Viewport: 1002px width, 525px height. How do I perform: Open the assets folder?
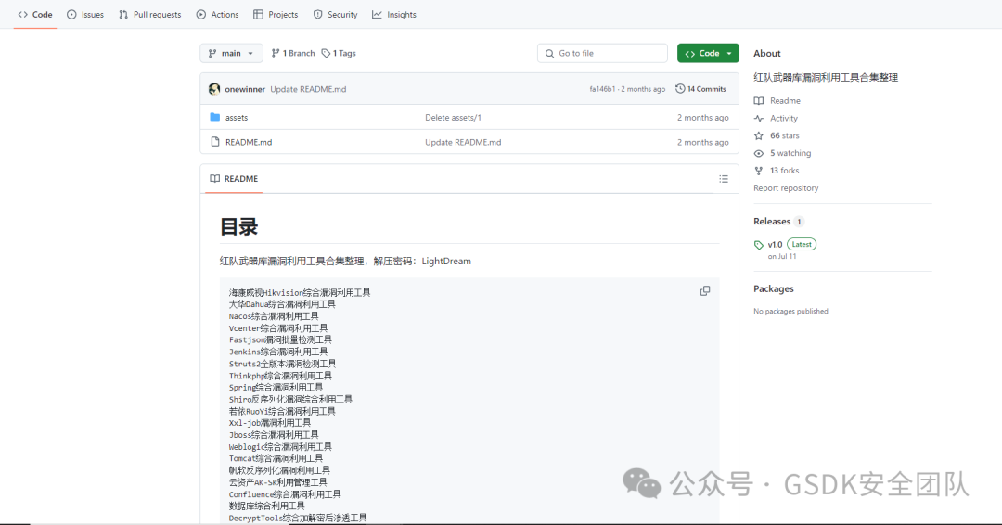(237, 118)
